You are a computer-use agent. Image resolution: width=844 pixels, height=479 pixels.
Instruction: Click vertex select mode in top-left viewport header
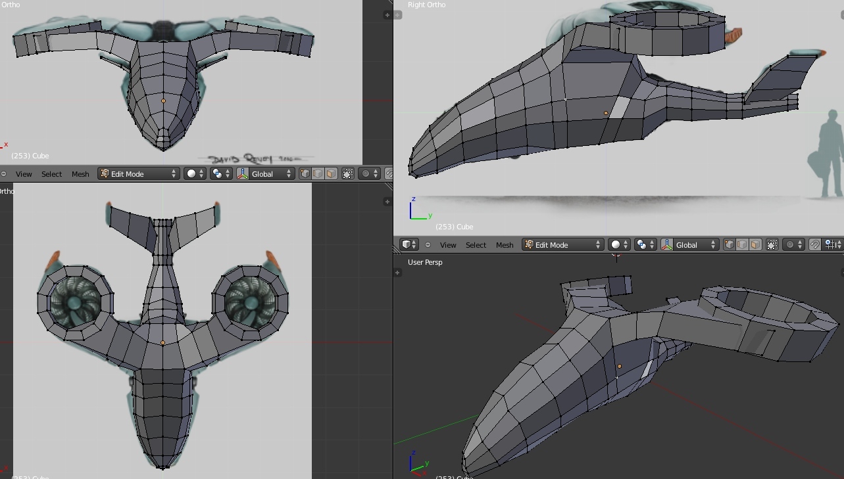point(305,173)
